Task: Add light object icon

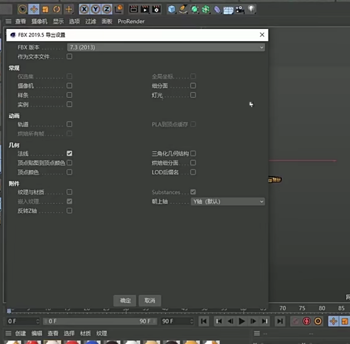Action: pyautogui.click(x=251, y=9)
